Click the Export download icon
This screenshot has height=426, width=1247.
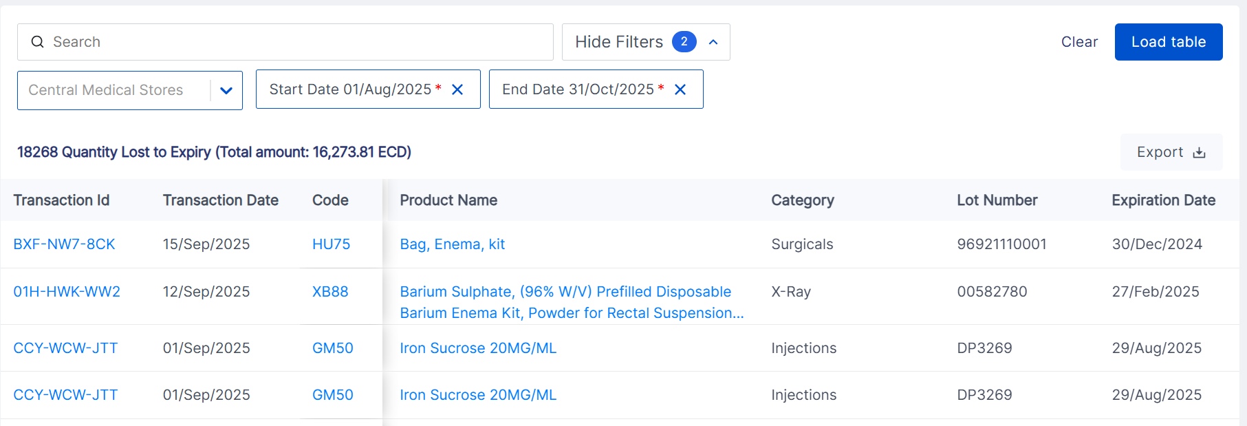click(x=1199, y=153)
